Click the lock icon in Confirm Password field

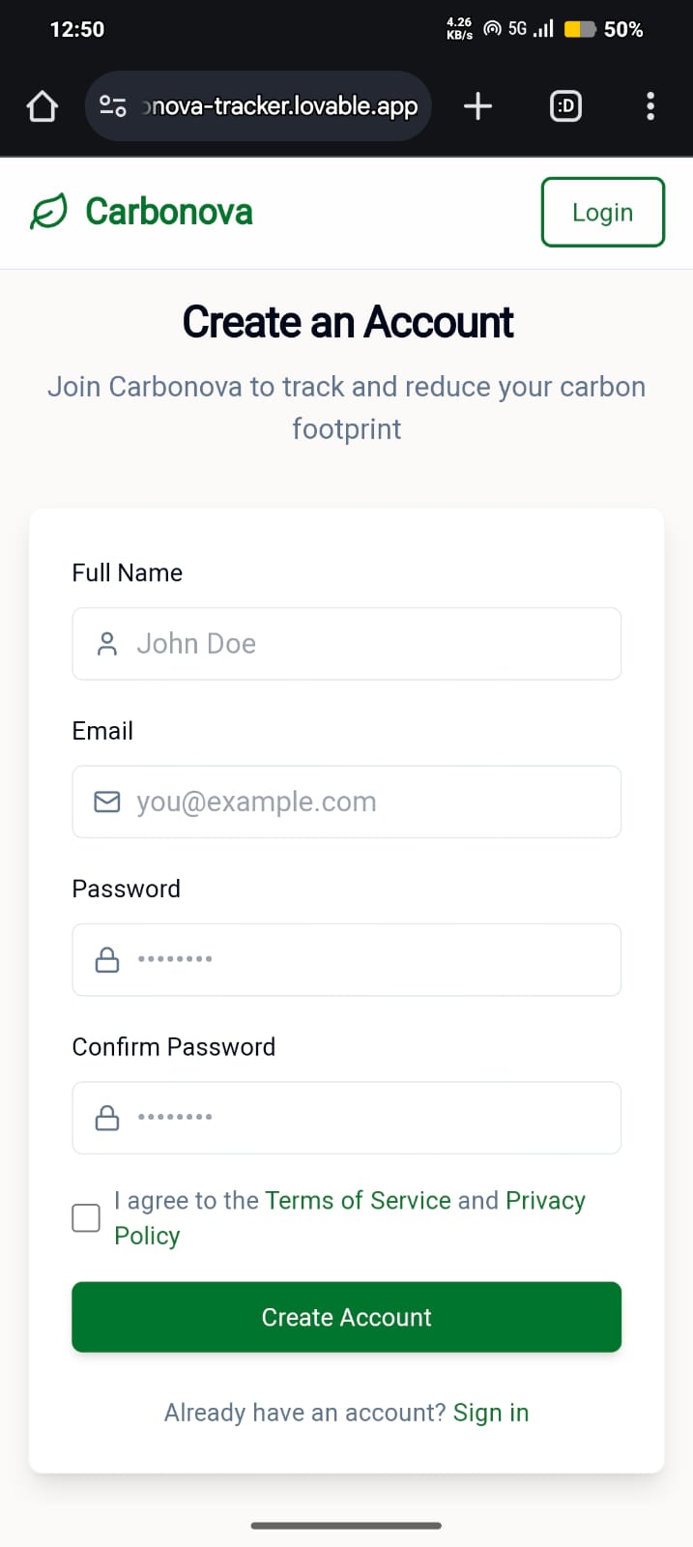tap(107, 1118)
